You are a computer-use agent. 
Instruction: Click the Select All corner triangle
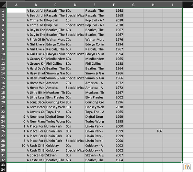tap(3, 5)
